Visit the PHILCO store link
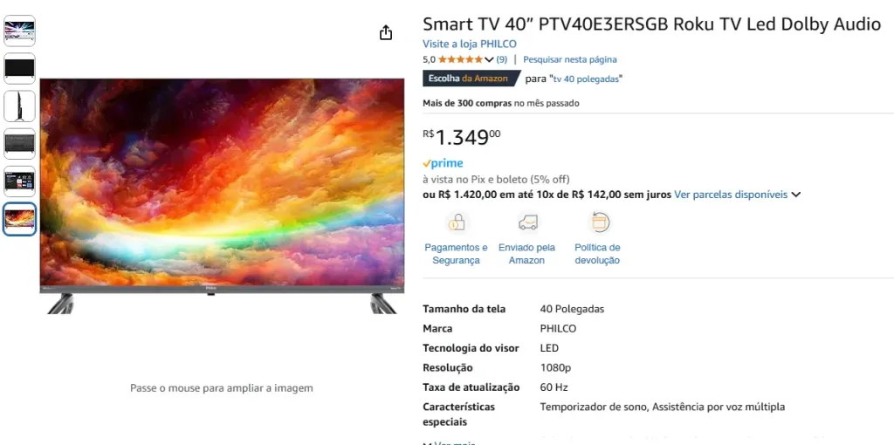This screenshot has width=894, height=445. pyautogui.click(x=469, y=44)
